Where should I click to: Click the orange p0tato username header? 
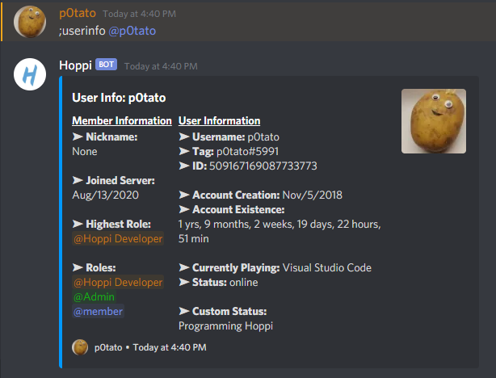pos(78,13)
